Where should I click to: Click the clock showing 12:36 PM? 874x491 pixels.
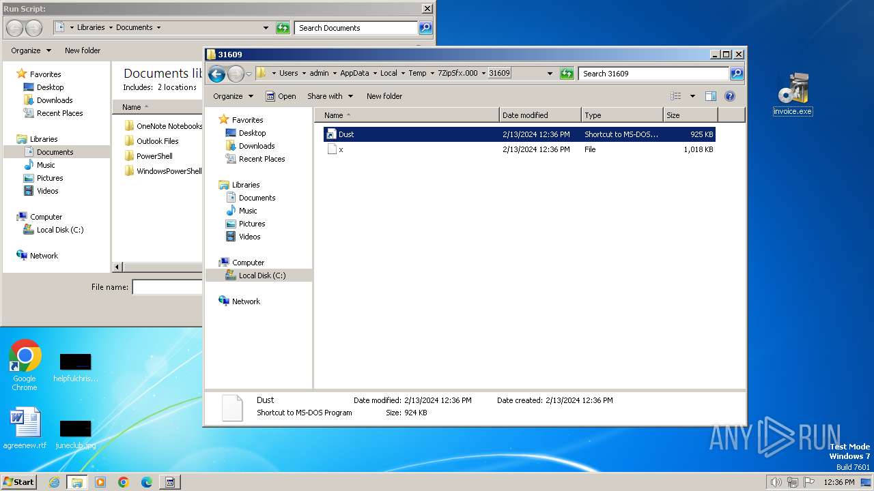[x=838, y=482]
